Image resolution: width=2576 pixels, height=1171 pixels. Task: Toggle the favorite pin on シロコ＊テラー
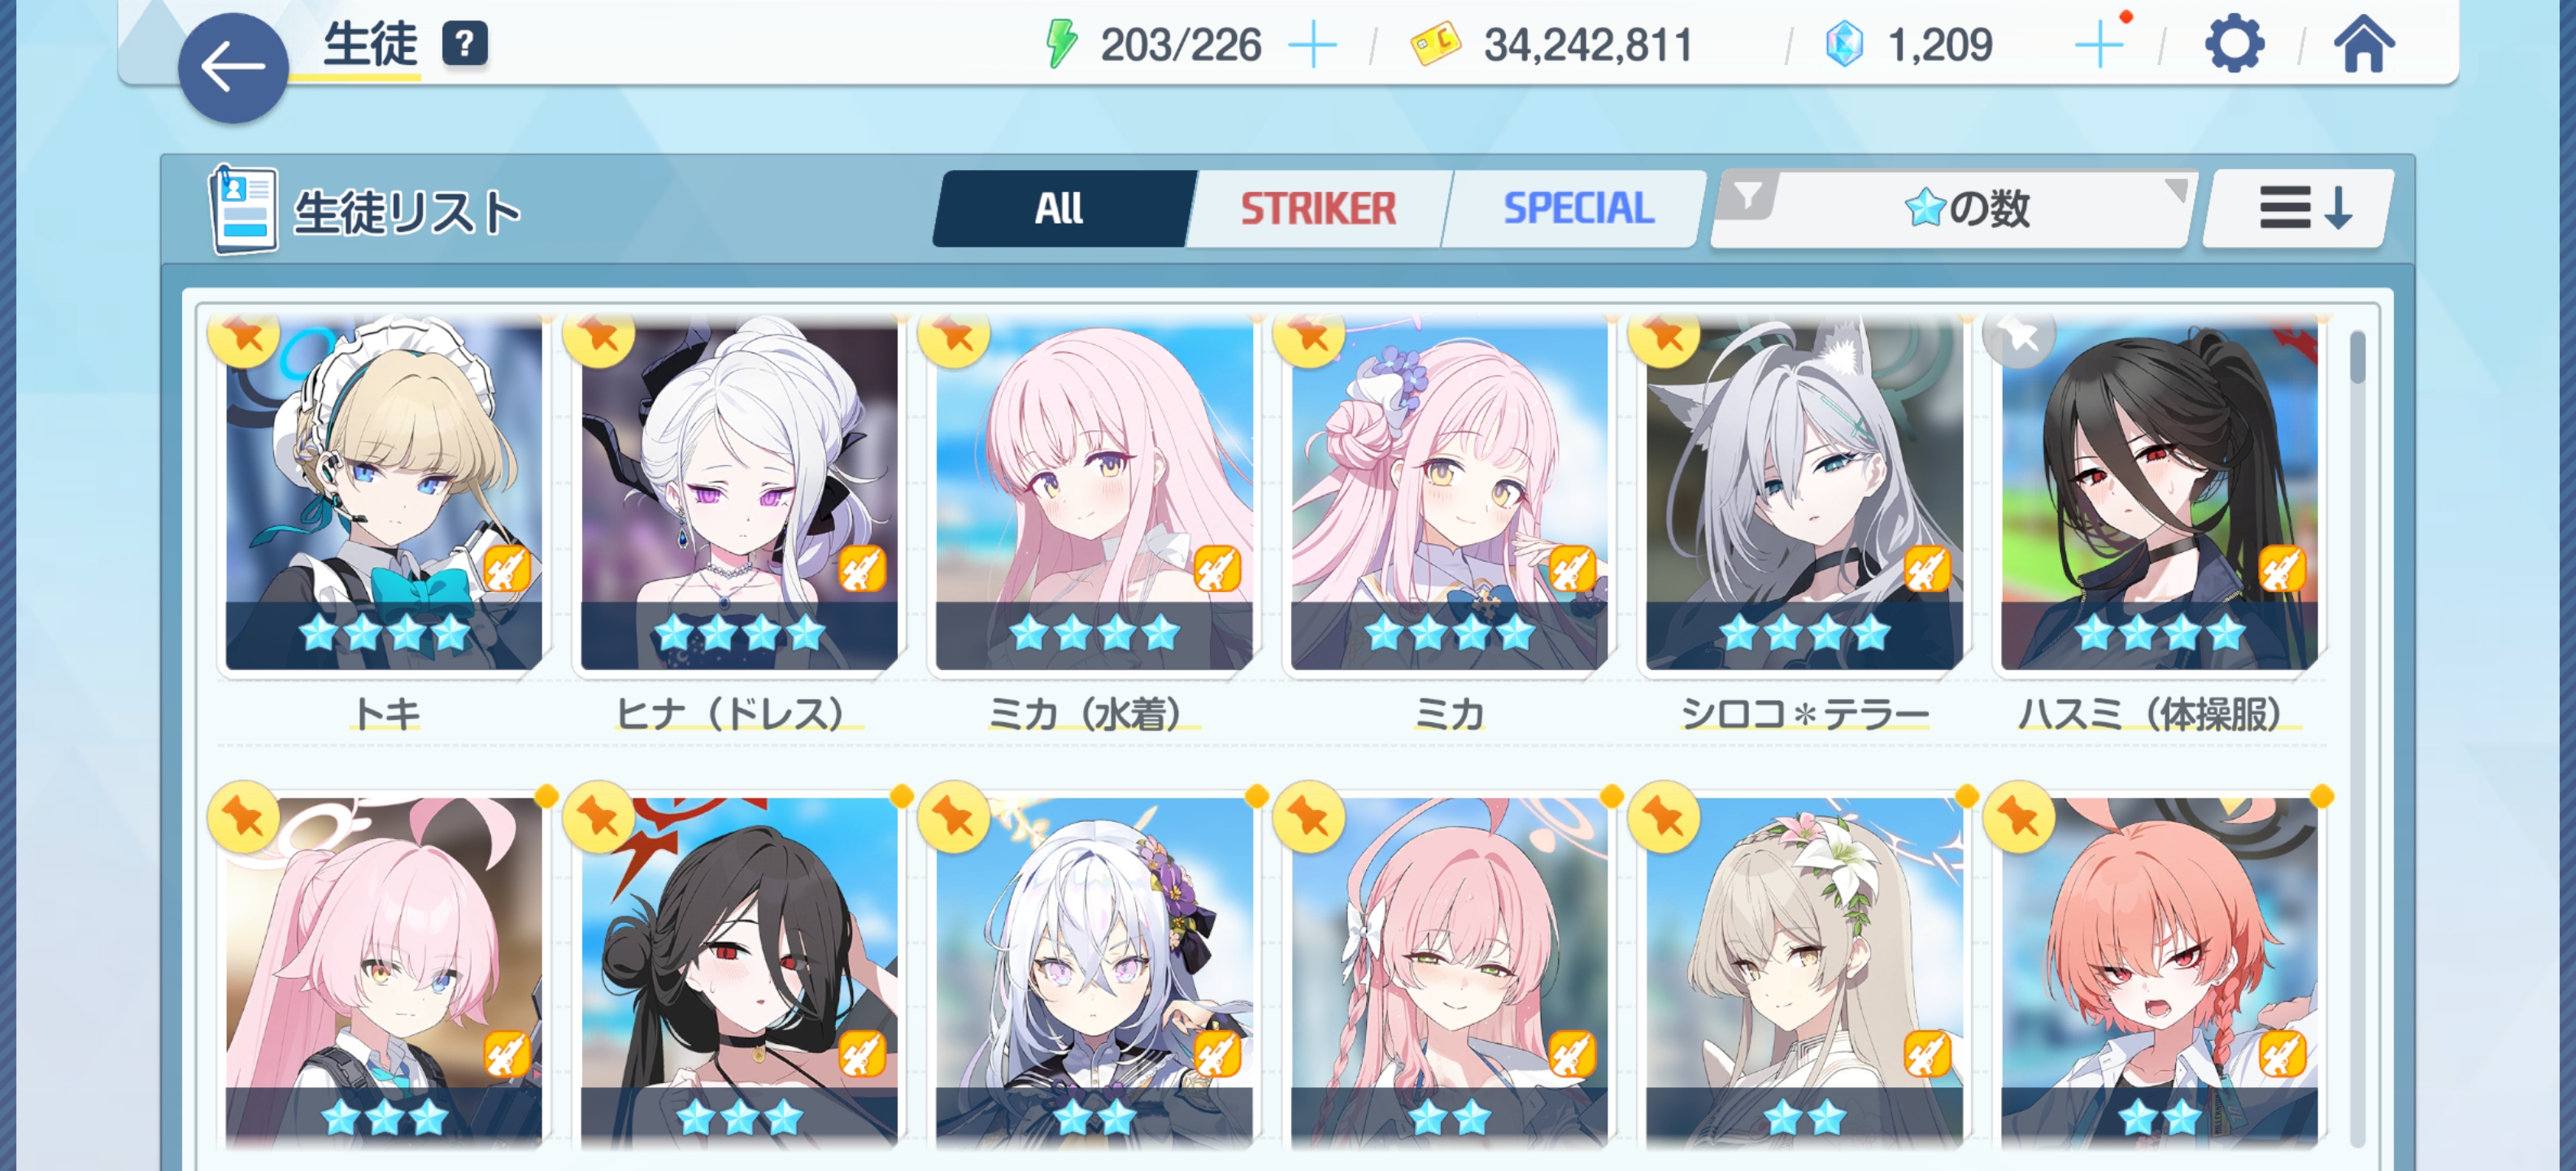coord(1664,336)
